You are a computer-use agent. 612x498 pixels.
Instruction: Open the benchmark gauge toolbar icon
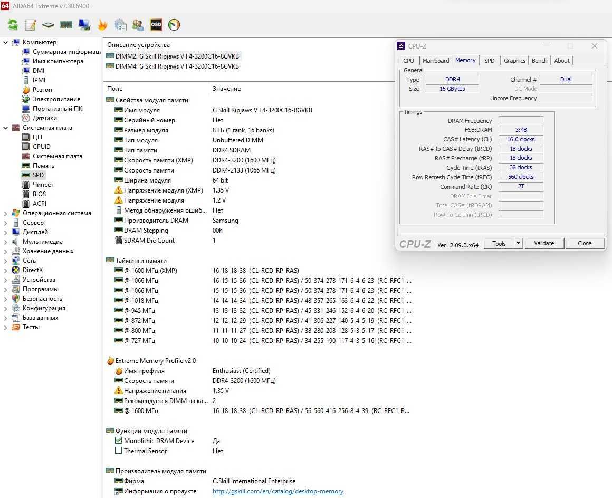(x=174, y=25)
